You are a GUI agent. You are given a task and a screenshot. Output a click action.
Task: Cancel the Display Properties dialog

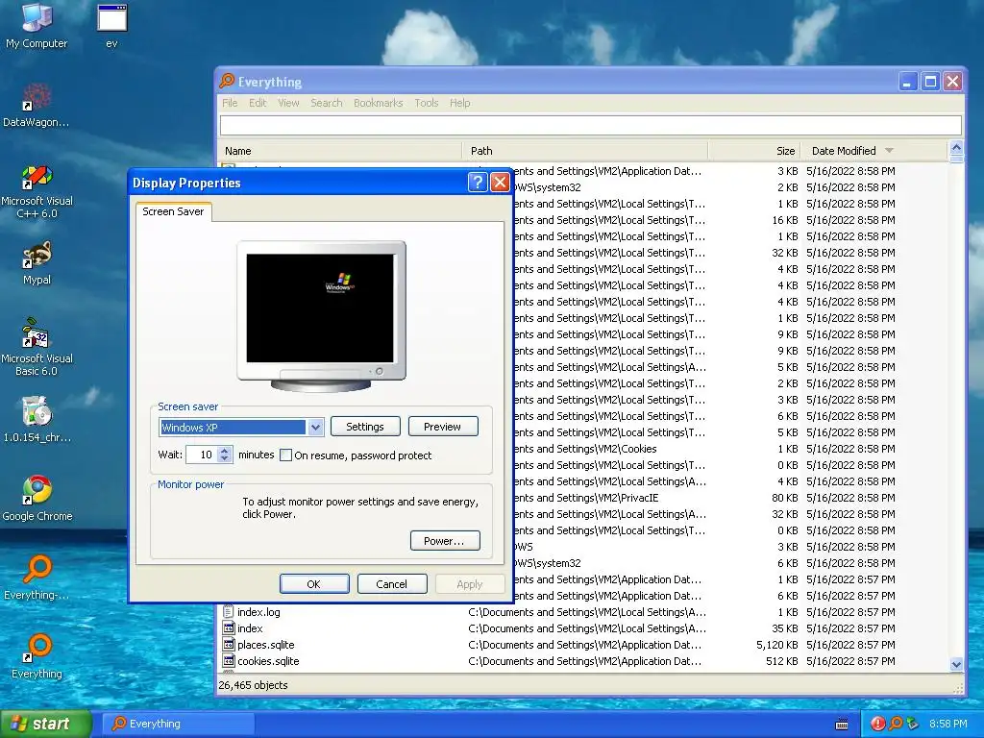coord(392,584)
